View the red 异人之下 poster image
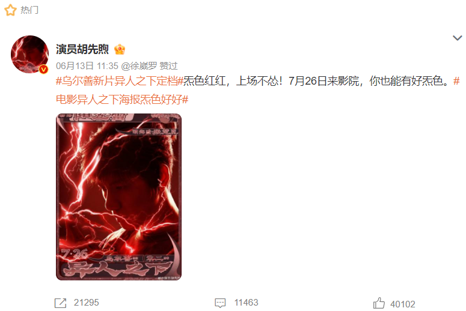This screenshot has height=311, width=466. pos(118,197)
